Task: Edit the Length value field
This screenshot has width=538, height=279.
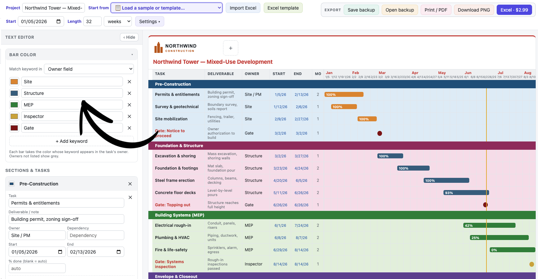Action: pyautogui.click(x=93, y=21)
